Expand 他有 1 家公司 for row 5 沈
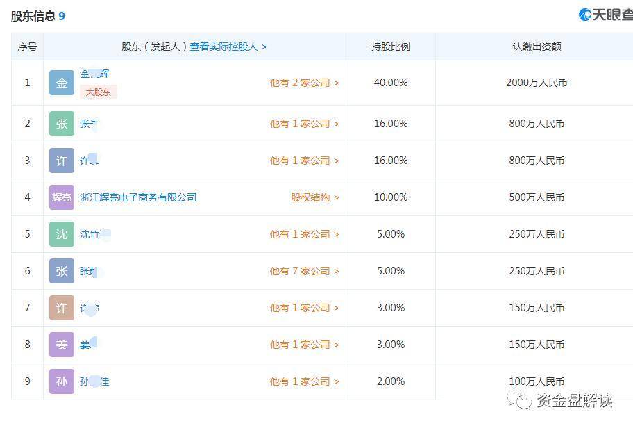 click(x=305, y=234)
